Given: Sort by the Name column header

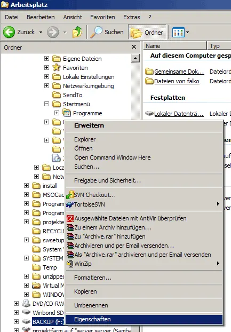Looking at the screenshot, I should (x=175, y=46).
